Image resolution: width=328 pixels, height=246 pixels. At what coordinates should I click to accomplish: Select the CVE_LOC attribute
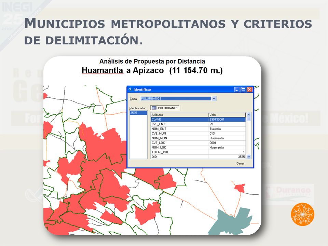tap(158, 143)
